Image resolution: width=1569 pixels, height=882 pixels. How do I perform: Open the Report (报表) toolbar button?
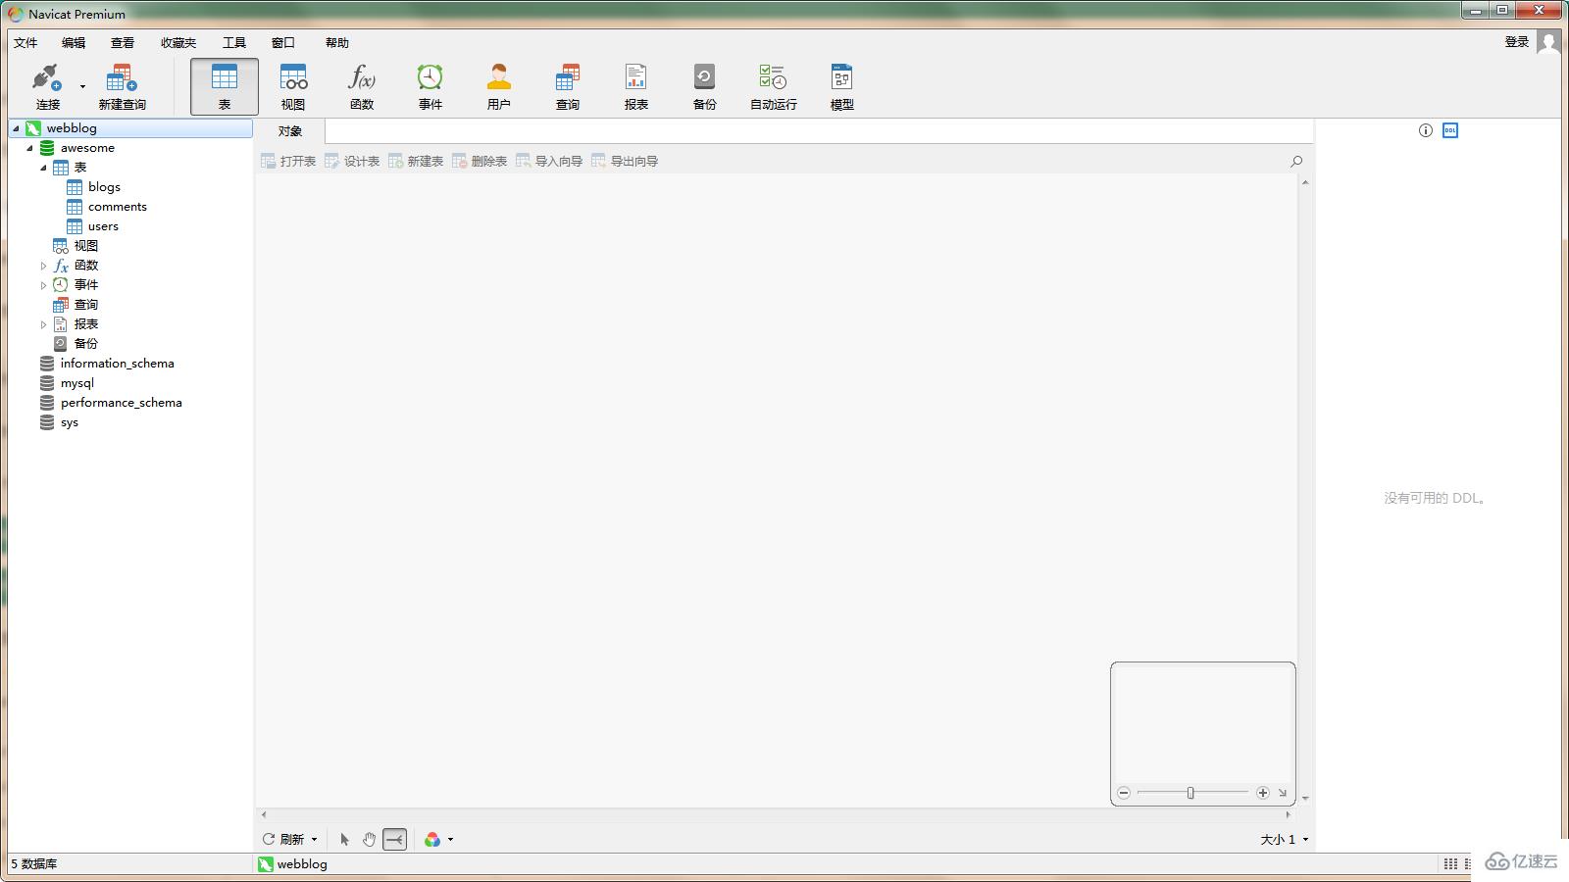(x=636, y=86)
